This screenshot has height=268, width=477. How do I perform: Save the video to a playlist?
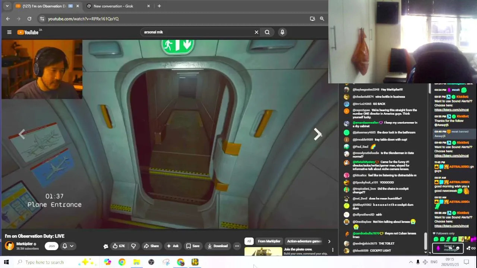coord(193,246)
